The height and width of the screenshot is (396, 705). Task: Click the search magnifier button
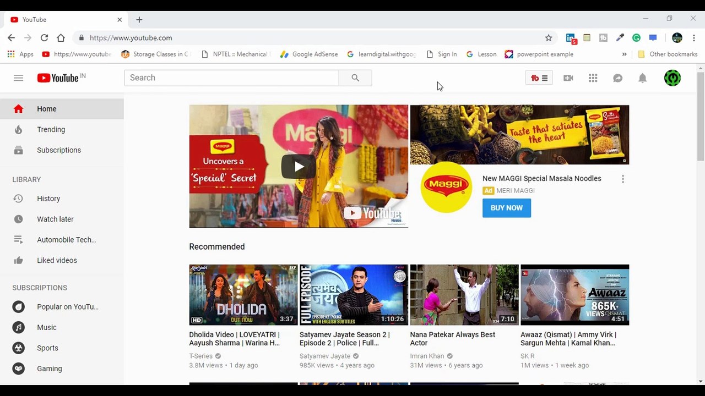tap(355, 78)
